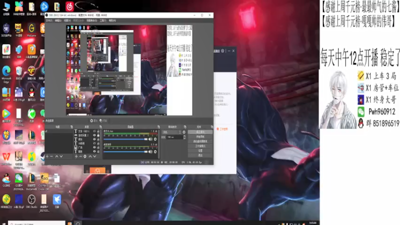Viewport: 400px width, 225px height.
Task: Open the transition properties gear icon
Action: 184,132
